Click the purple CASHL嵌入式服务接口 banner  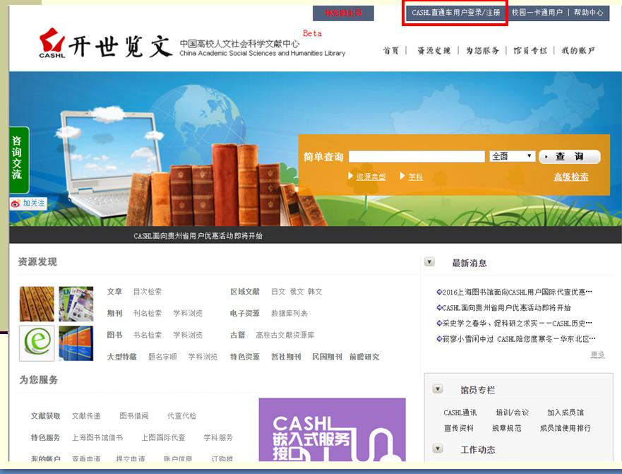(332, 429)
